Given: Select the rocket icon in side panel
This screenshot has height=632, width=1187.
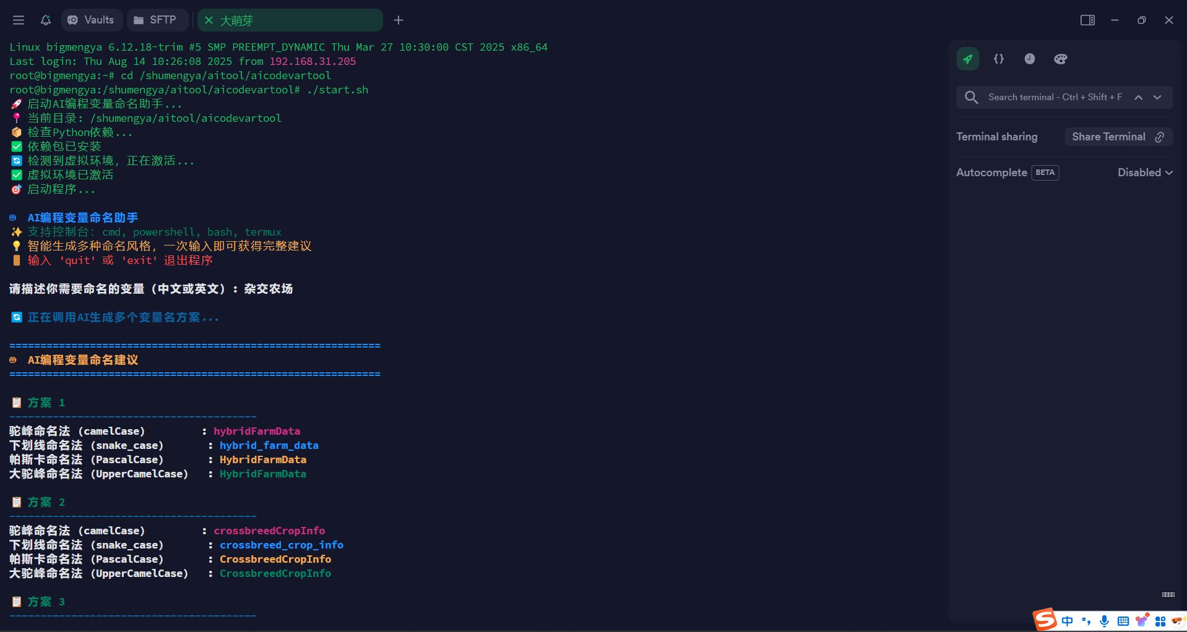Looking at the screenshot, I should (x=967, y=59).
